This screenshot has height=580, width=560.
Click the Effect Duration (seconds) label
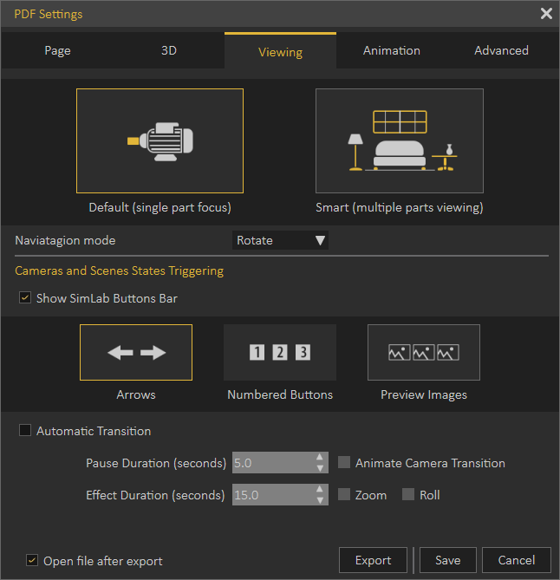click(155, 495)
